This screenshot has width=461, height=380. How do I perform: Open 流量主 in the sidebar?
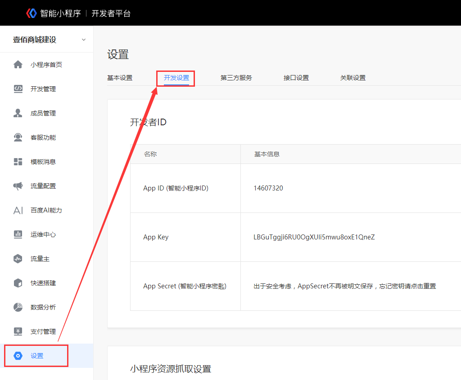pos(40,259)
